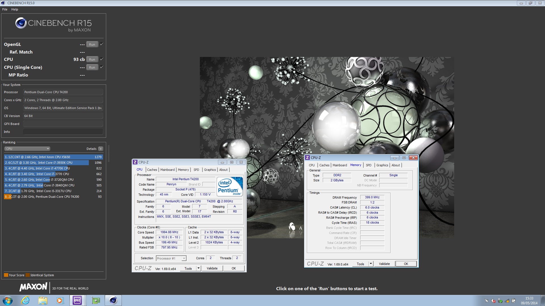Screen dimensions: 545x306
Task: Toggle the CPU (Single Core) test checkbox
Action: 102,67
